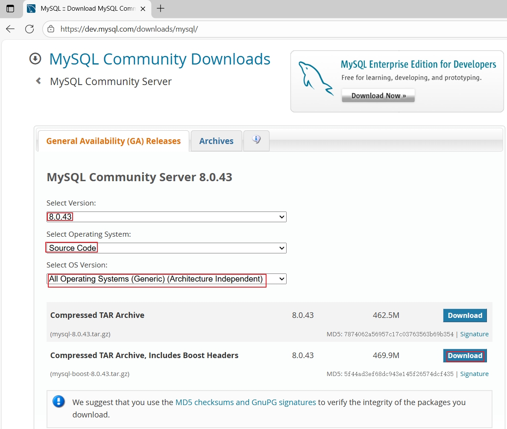Click the Download Now button
Image resolution: width=507 pixels, height=429 pixels.
click(378, 96)
